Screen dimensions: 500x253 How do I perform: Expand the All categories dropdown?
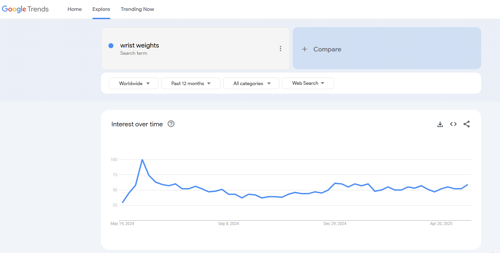251,83
